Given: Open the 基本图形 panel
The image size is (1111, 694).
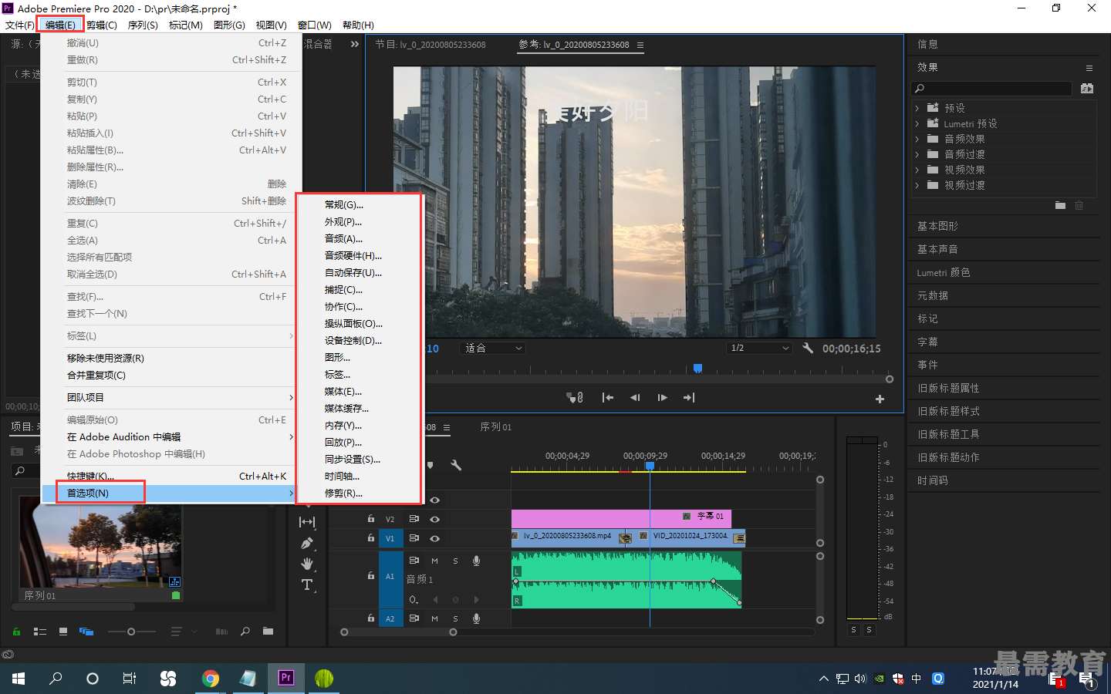Looking at the screenshot, I should click(937, 226).
